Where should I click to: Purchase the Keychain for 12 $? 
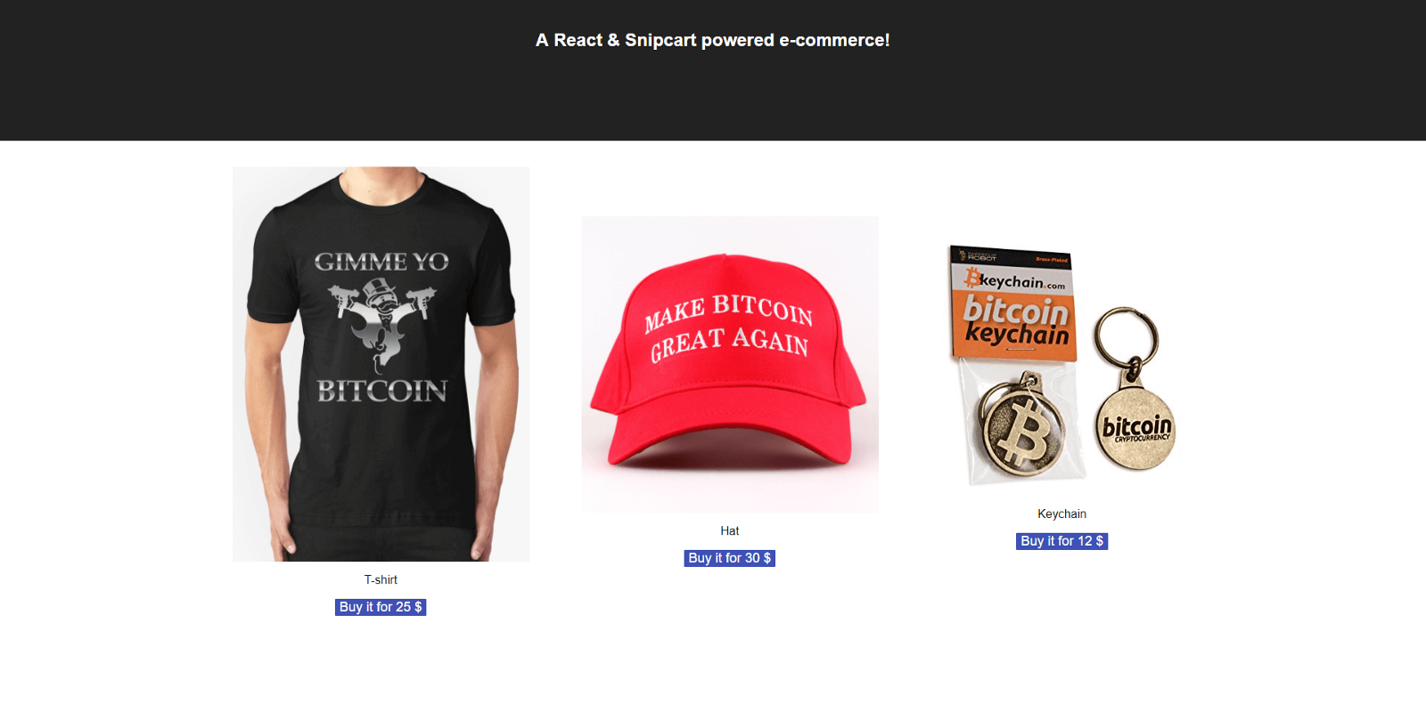1061,541
